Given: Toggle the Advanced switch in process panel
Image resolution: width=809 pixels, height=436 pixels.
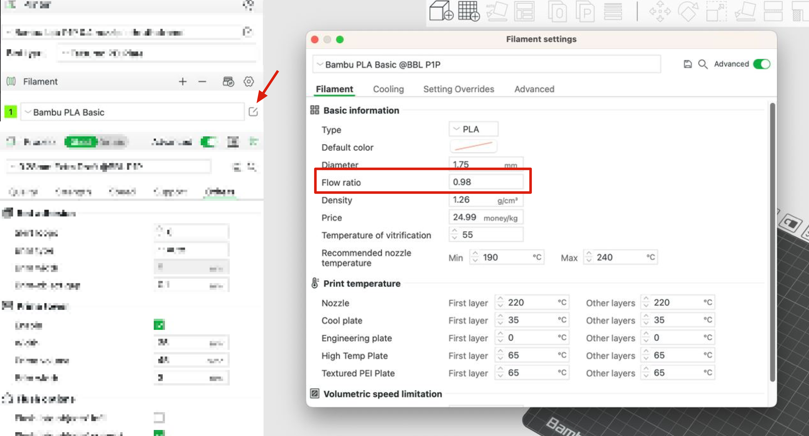Looking at the screenshot, I should click(209, 142).
